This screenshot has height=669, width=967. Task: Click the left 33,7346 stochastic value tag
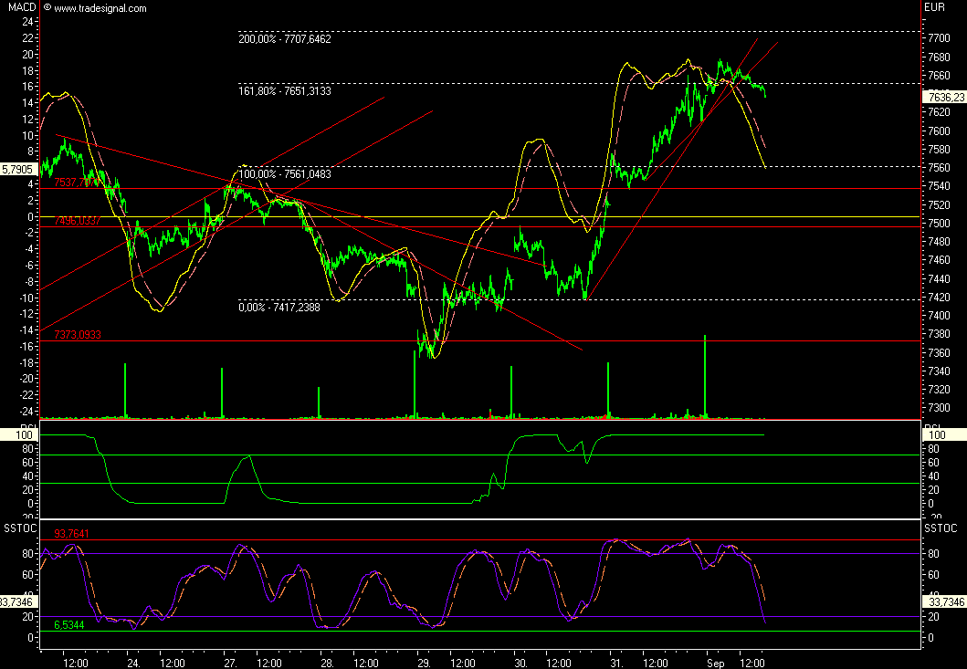pyautogui.click(x=19, y=601)
